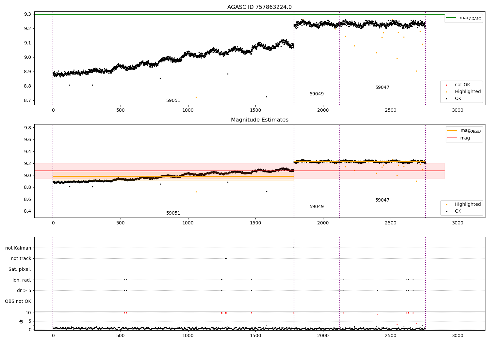The width and height of the screenshot is (490, 343).
Task: Click the '8.4' y-tick in middle plot
Action: click(x=28, y=211)
